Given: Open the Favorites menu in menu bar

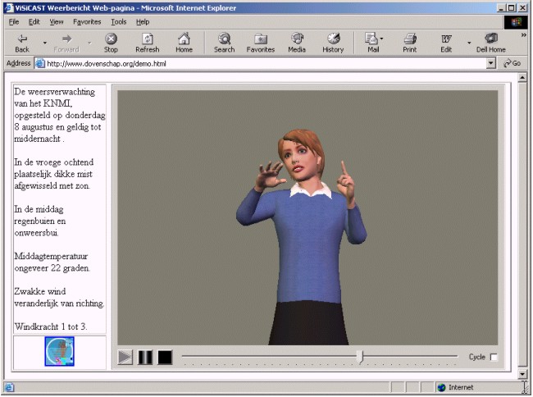Looking at the screenshot, I should point(87,21).
